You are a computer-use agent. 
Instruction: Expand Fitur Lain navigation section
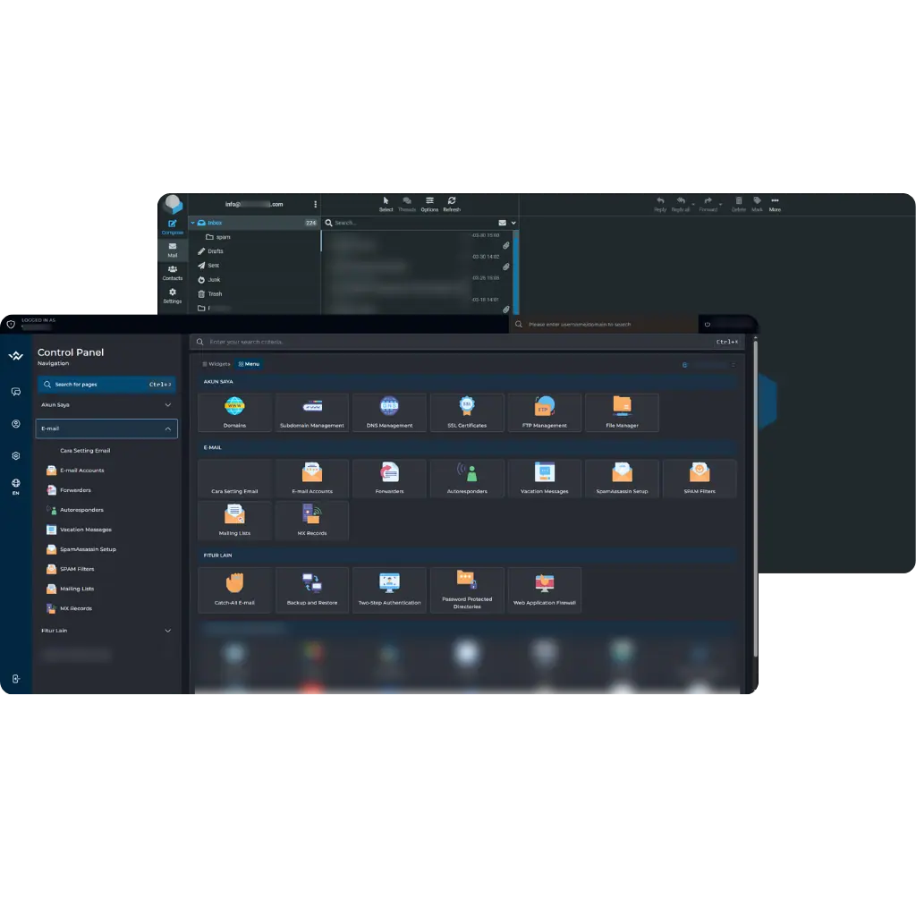click(x=106, y=631)
